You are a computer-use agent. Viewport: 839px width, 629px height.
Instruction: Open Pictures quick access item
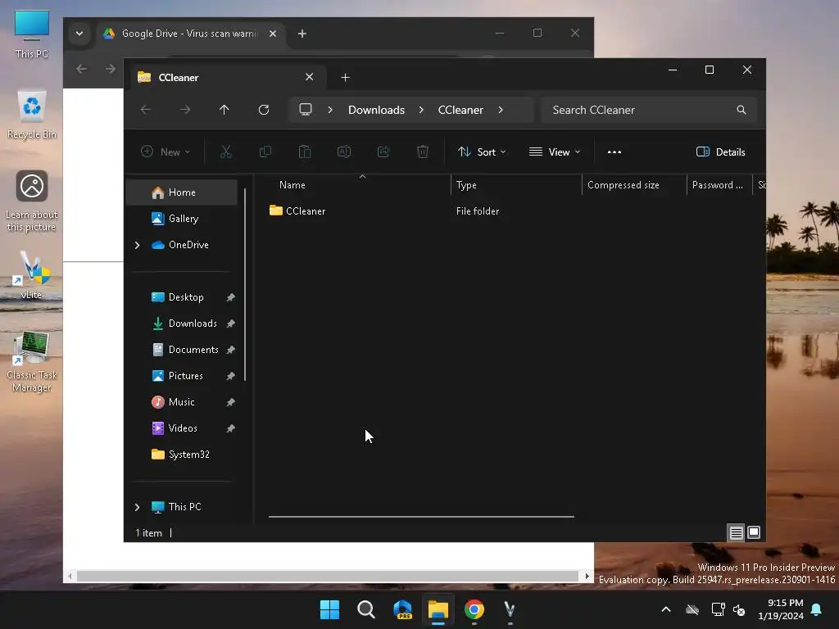182,376
